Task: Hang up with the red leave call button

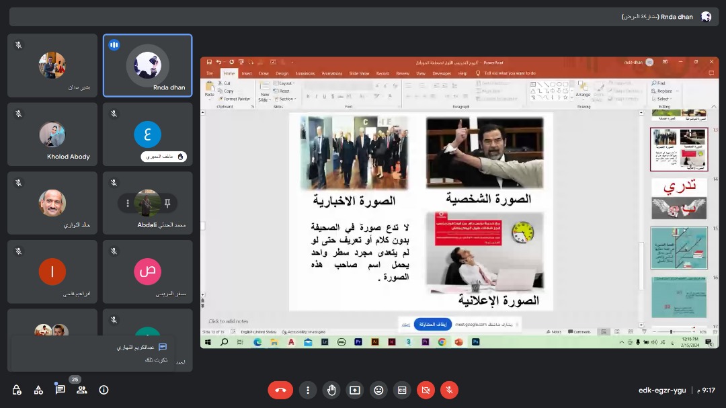Action: 280,390
